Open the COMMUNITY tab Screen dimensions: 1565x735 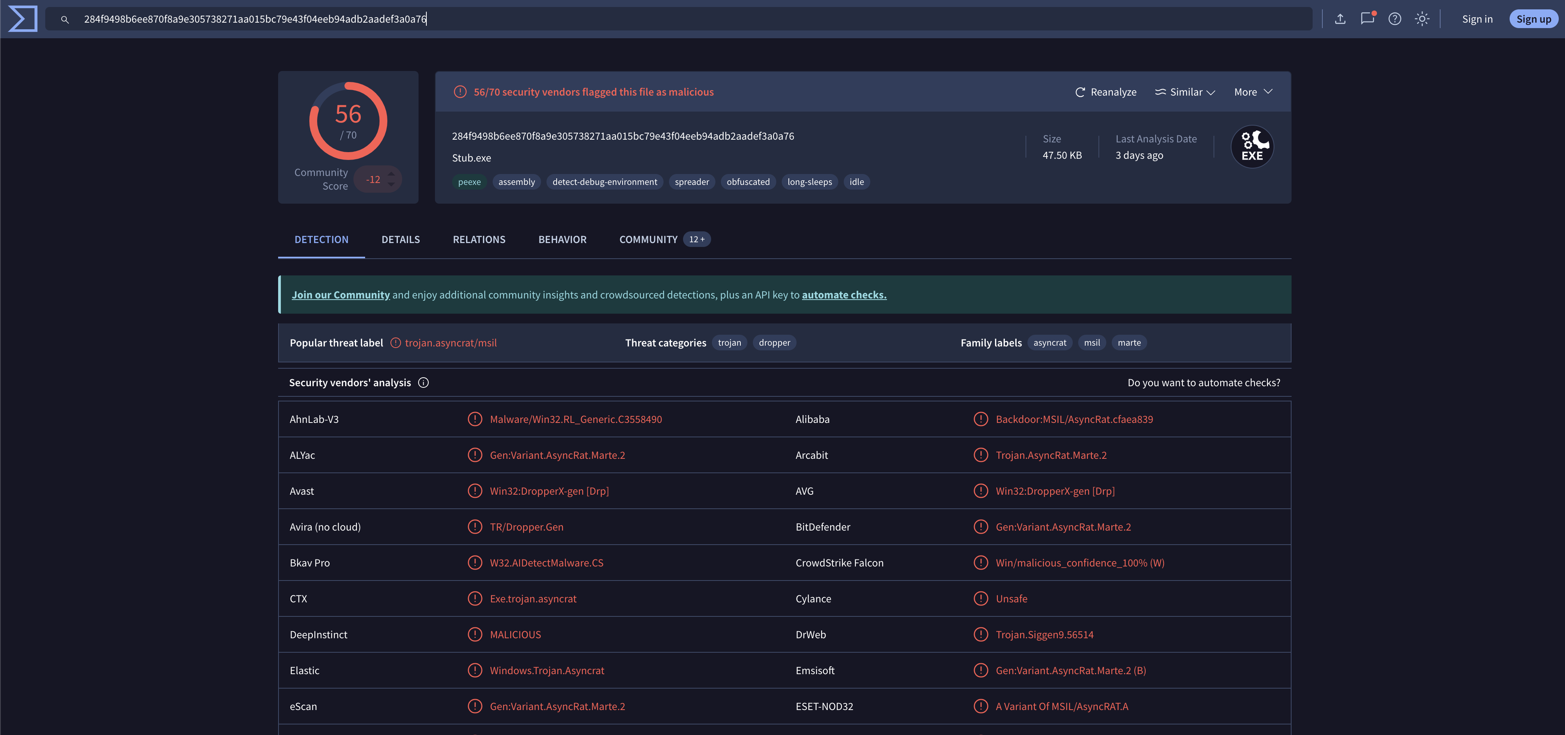648,239
